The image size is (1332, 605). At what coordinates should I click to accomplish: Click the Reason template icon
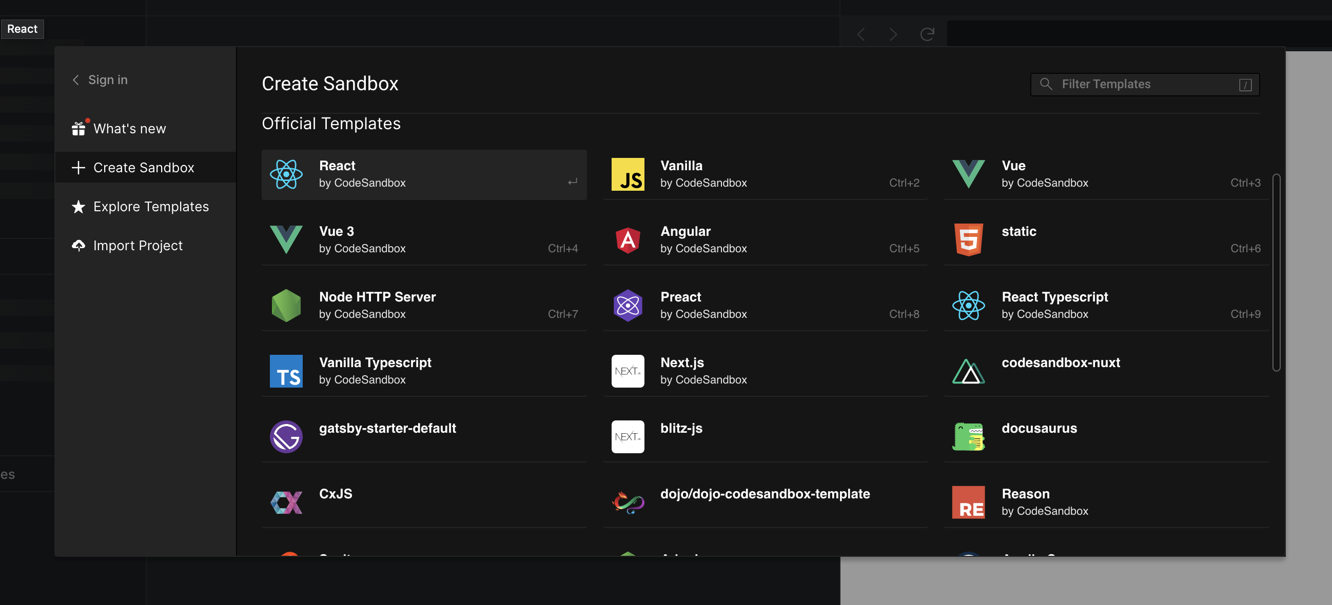(x=969, y=501)
